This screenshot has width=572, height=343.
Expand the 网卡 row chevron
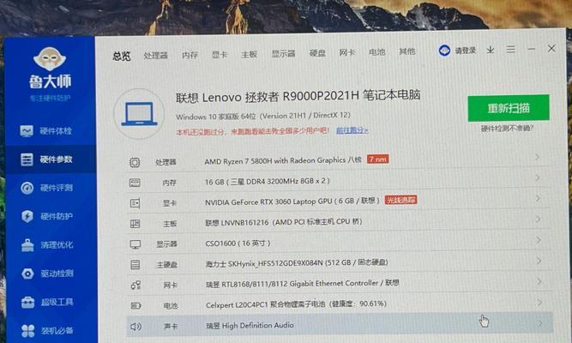coord(539,282)
